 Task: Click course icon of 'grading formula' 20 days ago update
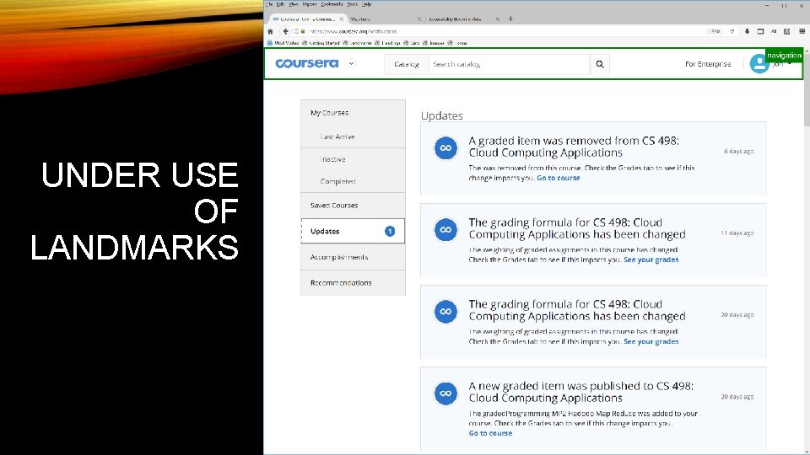(x=445, y=312)
